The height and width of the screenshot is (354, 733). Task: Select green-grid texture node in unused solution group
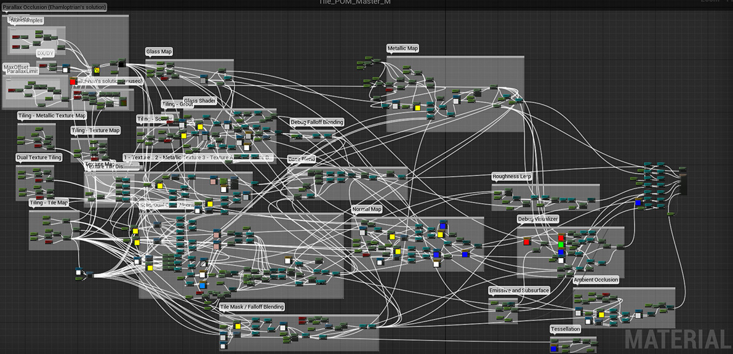[124, 102]
